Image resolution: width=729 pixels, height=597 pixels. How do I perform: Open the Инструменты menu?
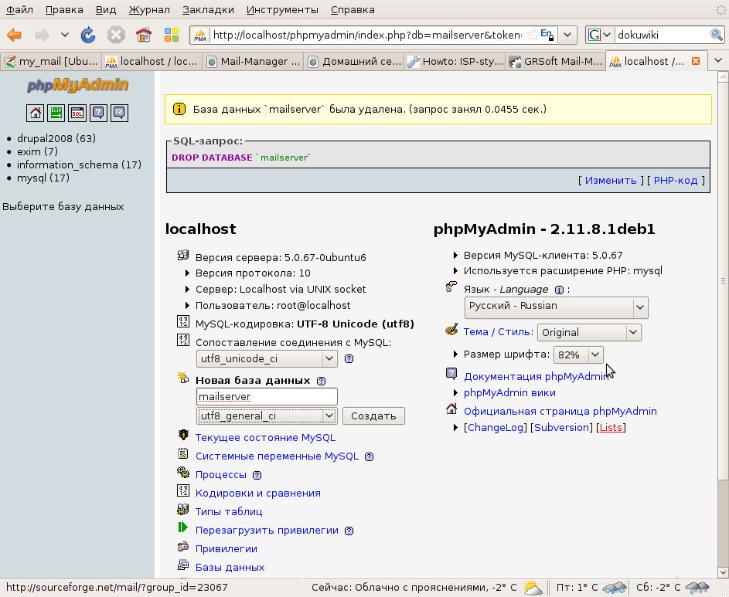coord(282,10)
